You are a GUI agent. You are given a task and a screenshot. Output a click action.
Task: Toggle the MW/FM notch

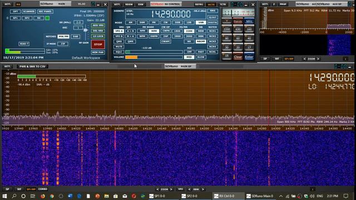click(x=63, y=36)
